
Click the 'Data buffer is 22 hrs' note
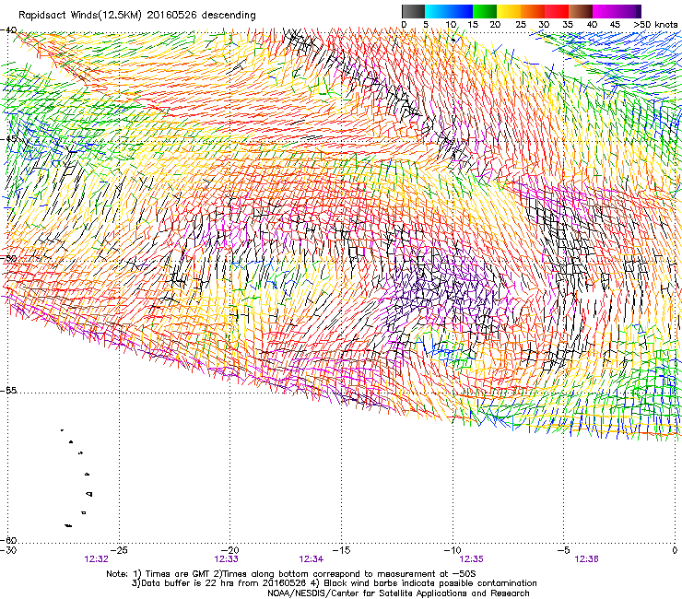click(219, 583)
